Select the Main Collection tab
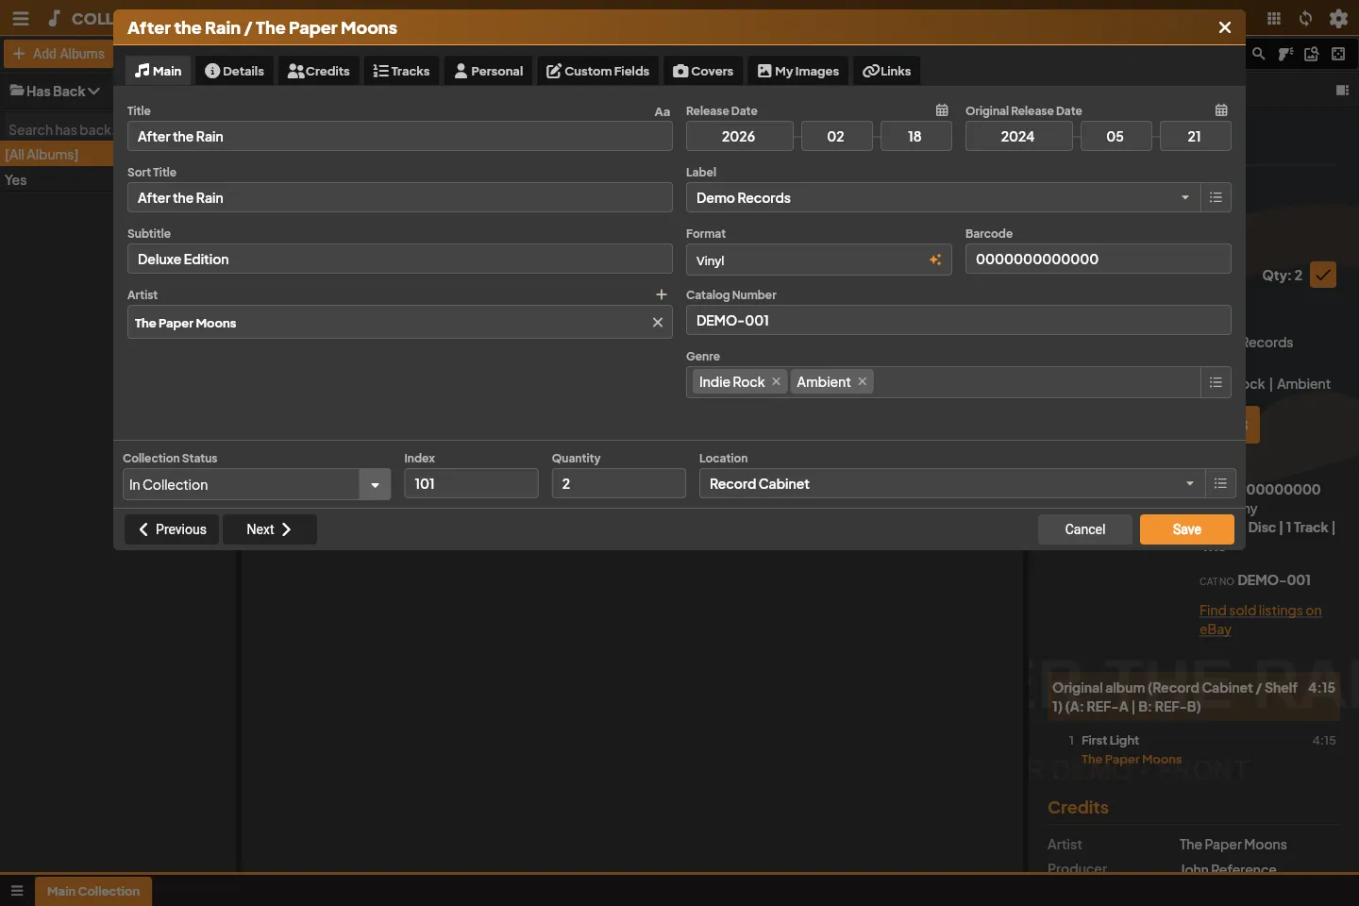The height and width of the screenshot is (906, 1359). click(x=93, y=891)
